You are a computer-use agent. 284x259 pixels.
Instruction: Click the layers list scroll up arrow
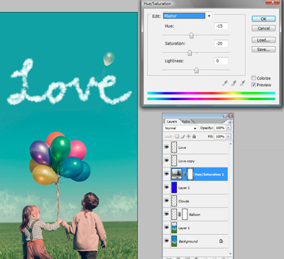coord(230,144)
